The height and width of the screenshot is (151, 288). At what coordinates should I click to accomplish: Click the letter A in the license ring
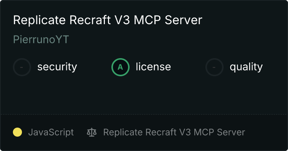coord(120,67)
